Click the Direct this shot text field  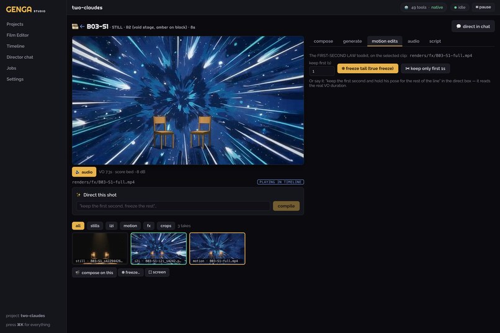[173, 206]
